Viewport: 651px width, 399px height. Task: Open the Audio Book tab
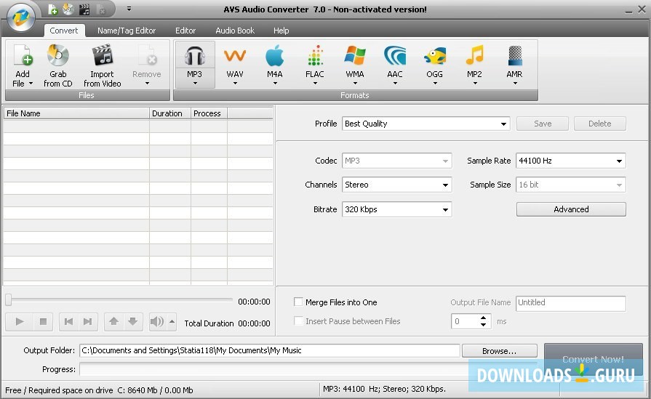[x=235, y=31]
